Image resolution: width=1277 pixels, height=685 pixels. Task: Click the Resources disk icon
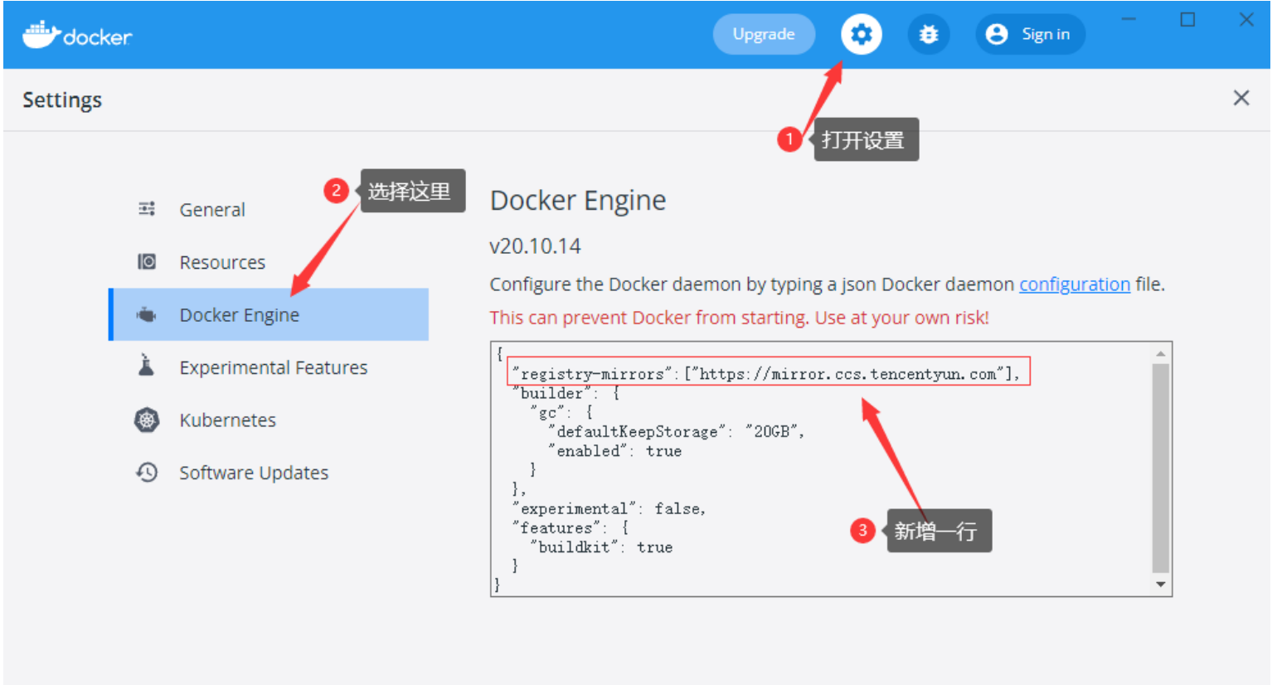click(147, 262)
